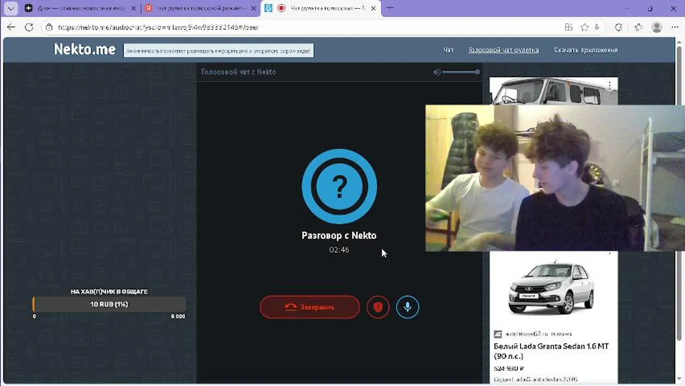685x386 pixels.
Task: Click the 524 930 ₽ price text
Action: point(509,369)
